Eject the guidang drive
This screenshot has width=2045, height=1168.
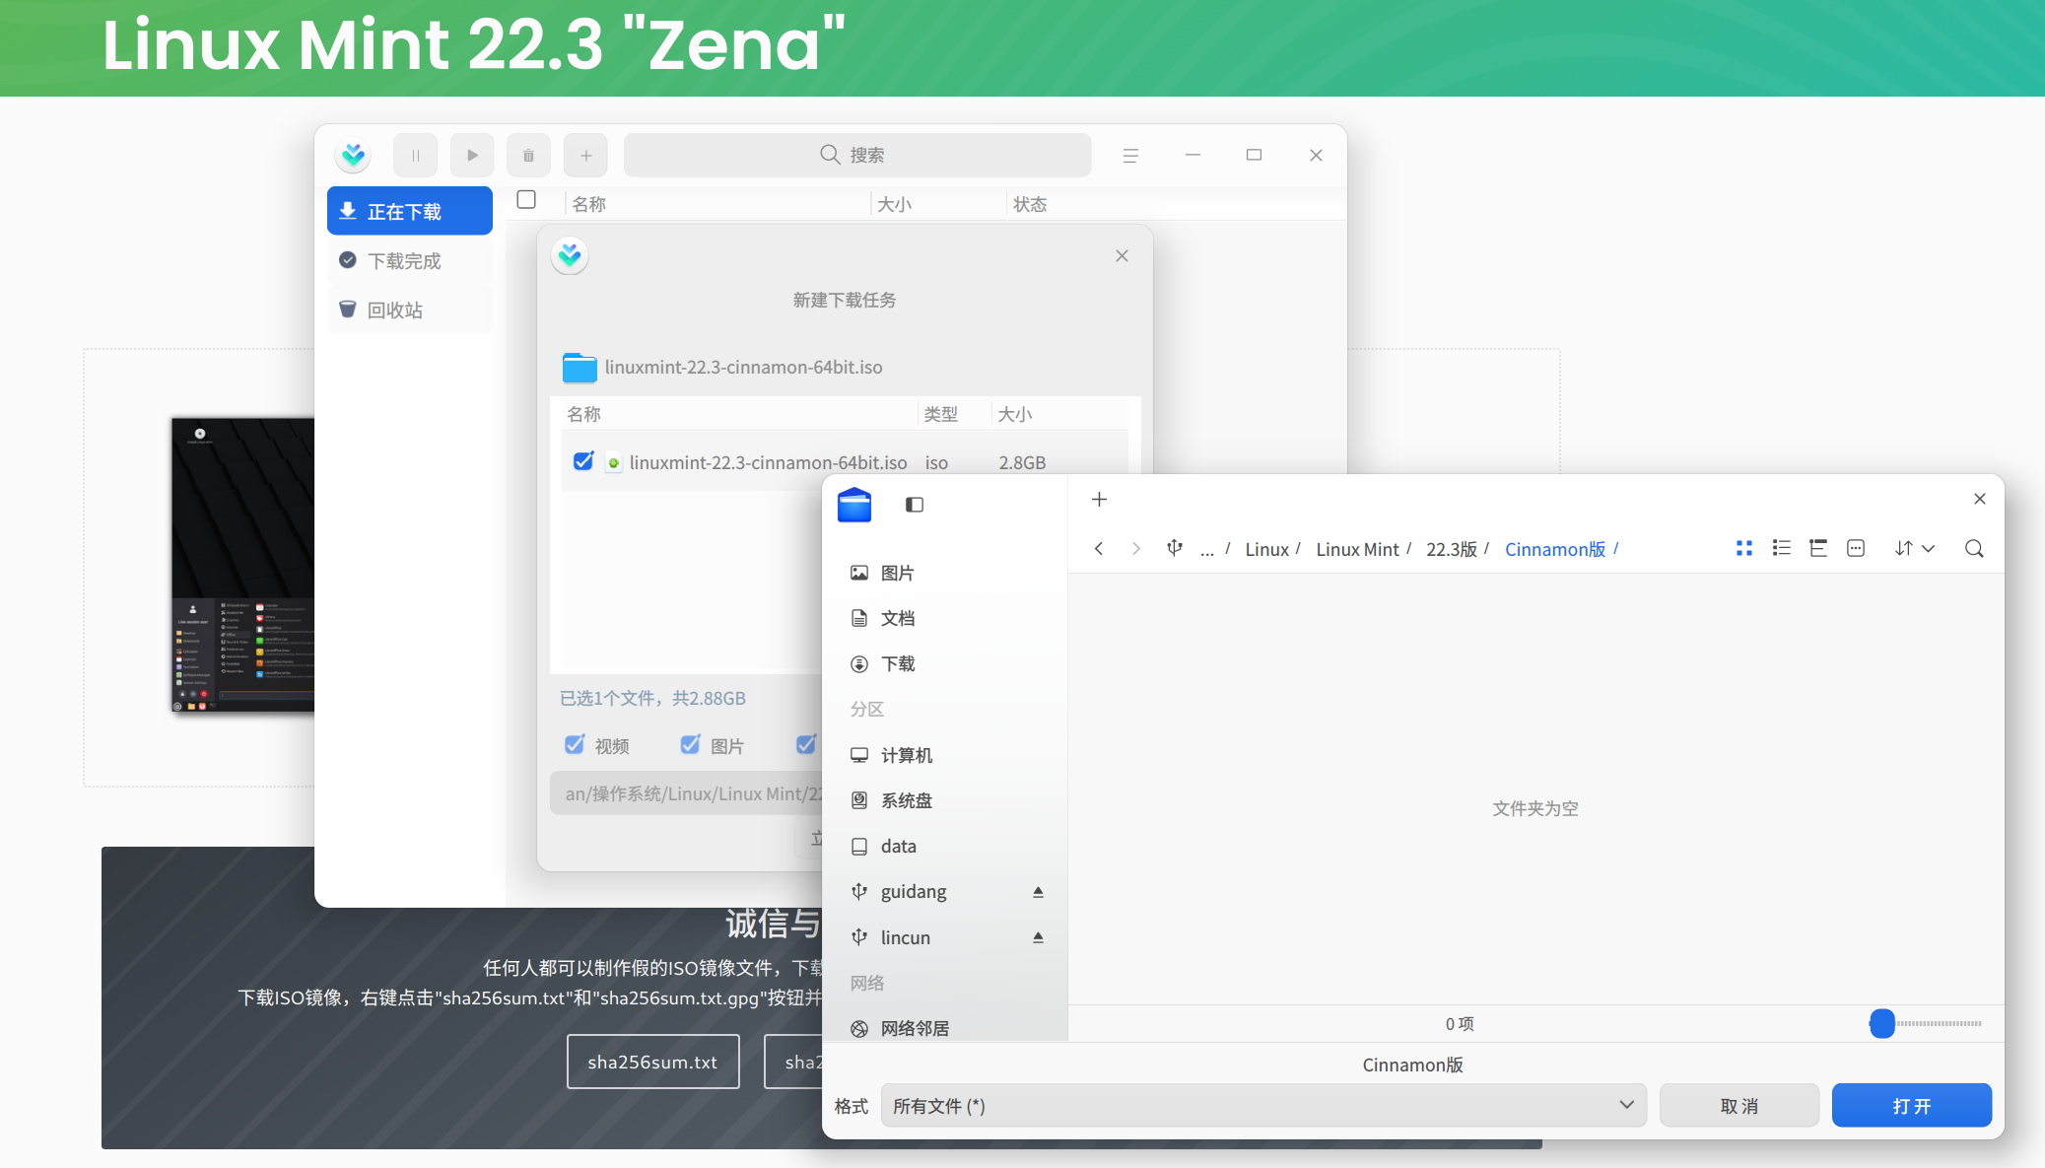(1038, 892)
